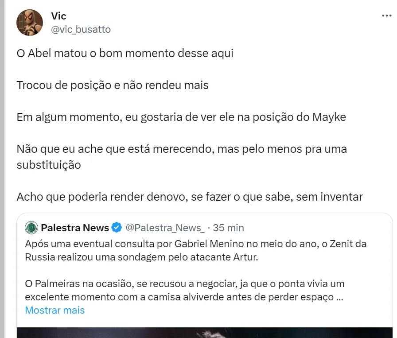
Task: Click the @Palestra_News_ handle
Action: point(165,228)
